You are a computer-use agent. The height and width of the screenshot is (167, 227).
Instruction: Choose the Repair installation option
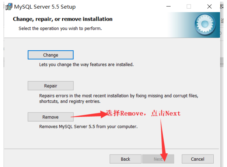click(x=51, y=86)
